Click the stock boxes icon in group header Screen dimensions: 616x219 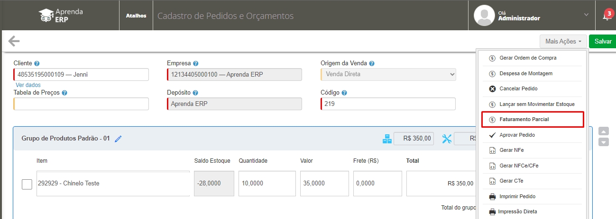[387, 139]
